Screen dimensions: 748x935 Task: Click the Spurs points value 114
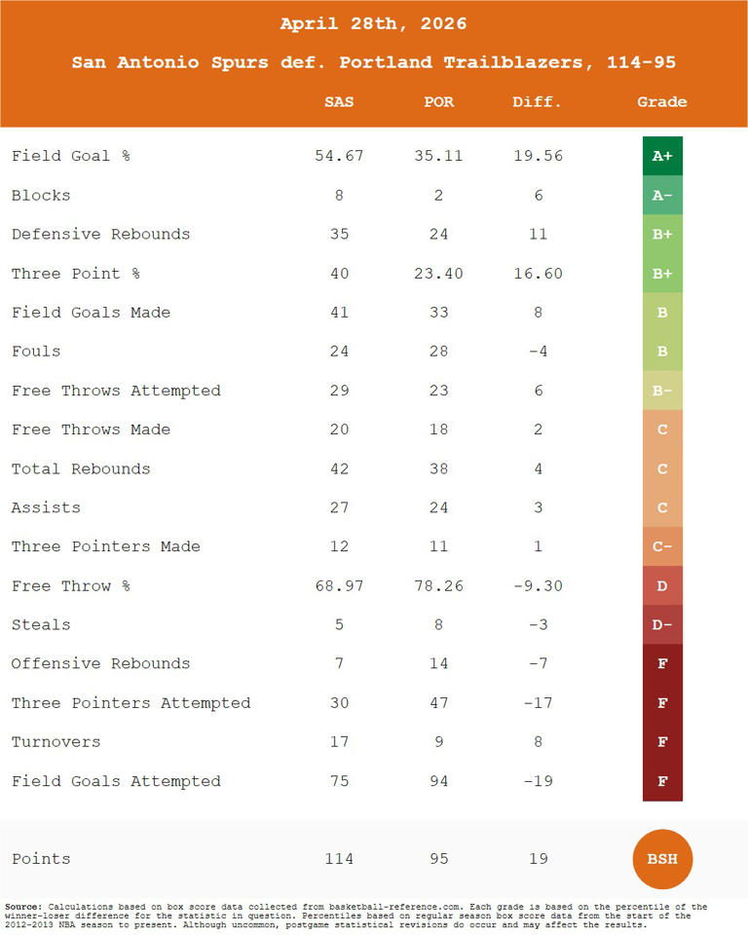pyautogui.click(x=339, y=858)
